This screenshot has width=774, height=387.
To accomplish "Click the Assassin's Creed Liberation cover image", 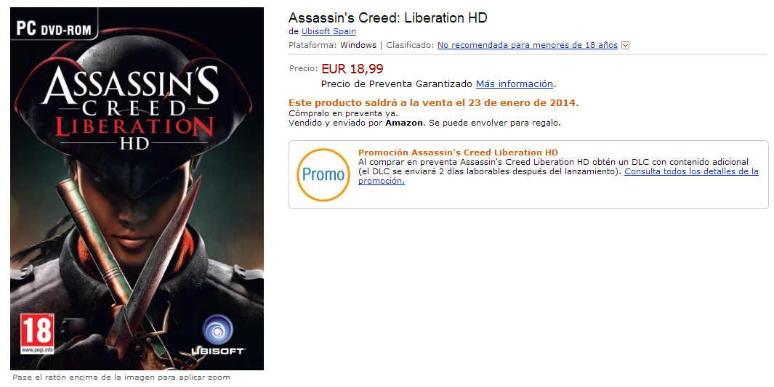I will (137, 189).
